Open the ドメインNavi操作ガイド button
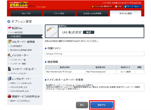 [x=102, y=7]
